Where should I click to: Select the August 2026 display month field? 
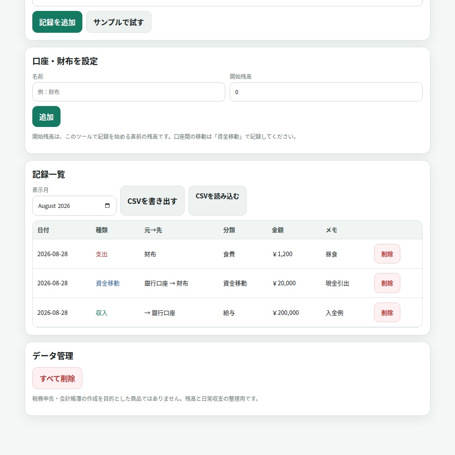tap(74, 206)
